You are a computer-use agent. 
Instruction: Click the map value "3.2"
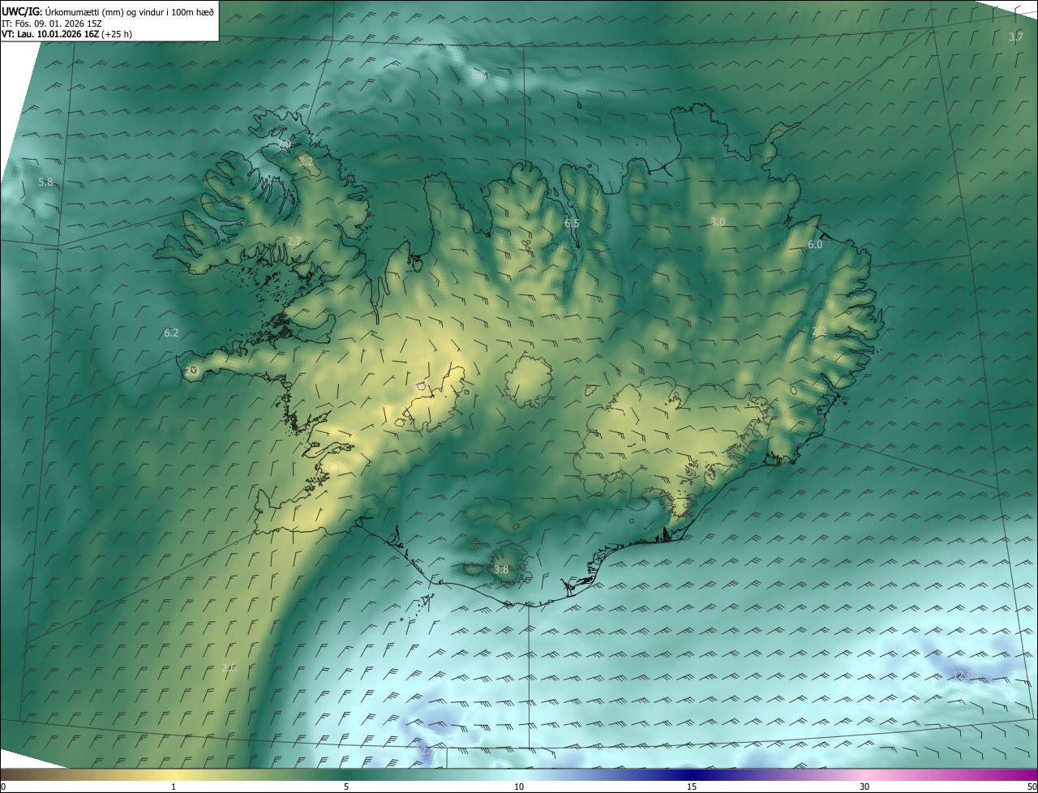(306, 162)
